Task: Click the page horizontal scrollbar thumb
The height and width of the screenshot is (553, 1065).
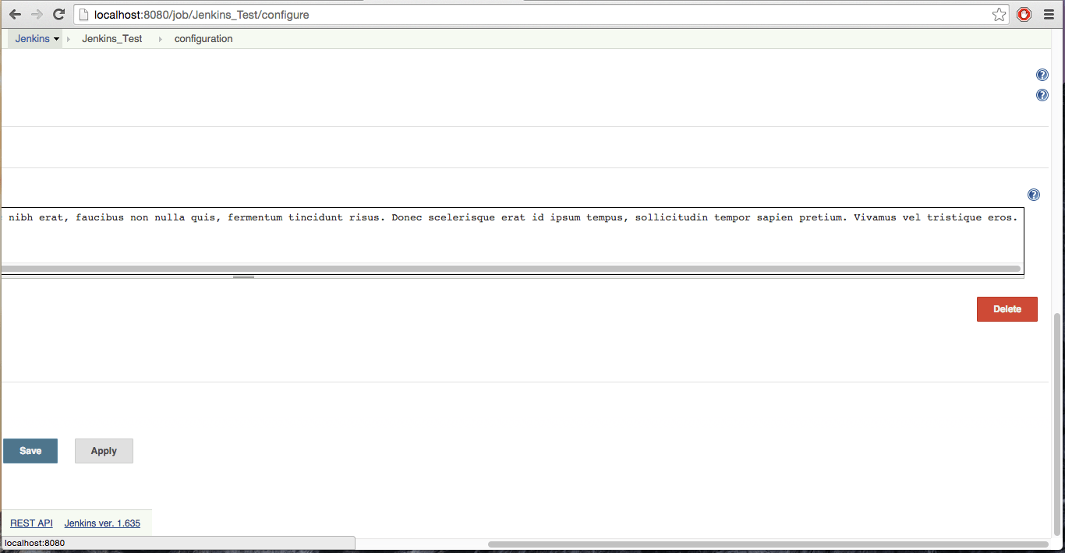Action: point(768,544)
